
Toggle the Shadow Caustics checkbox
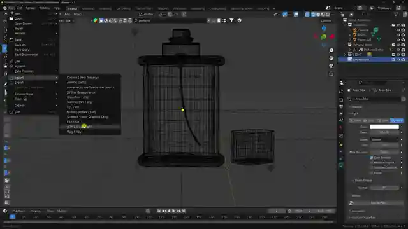point(371,167)
